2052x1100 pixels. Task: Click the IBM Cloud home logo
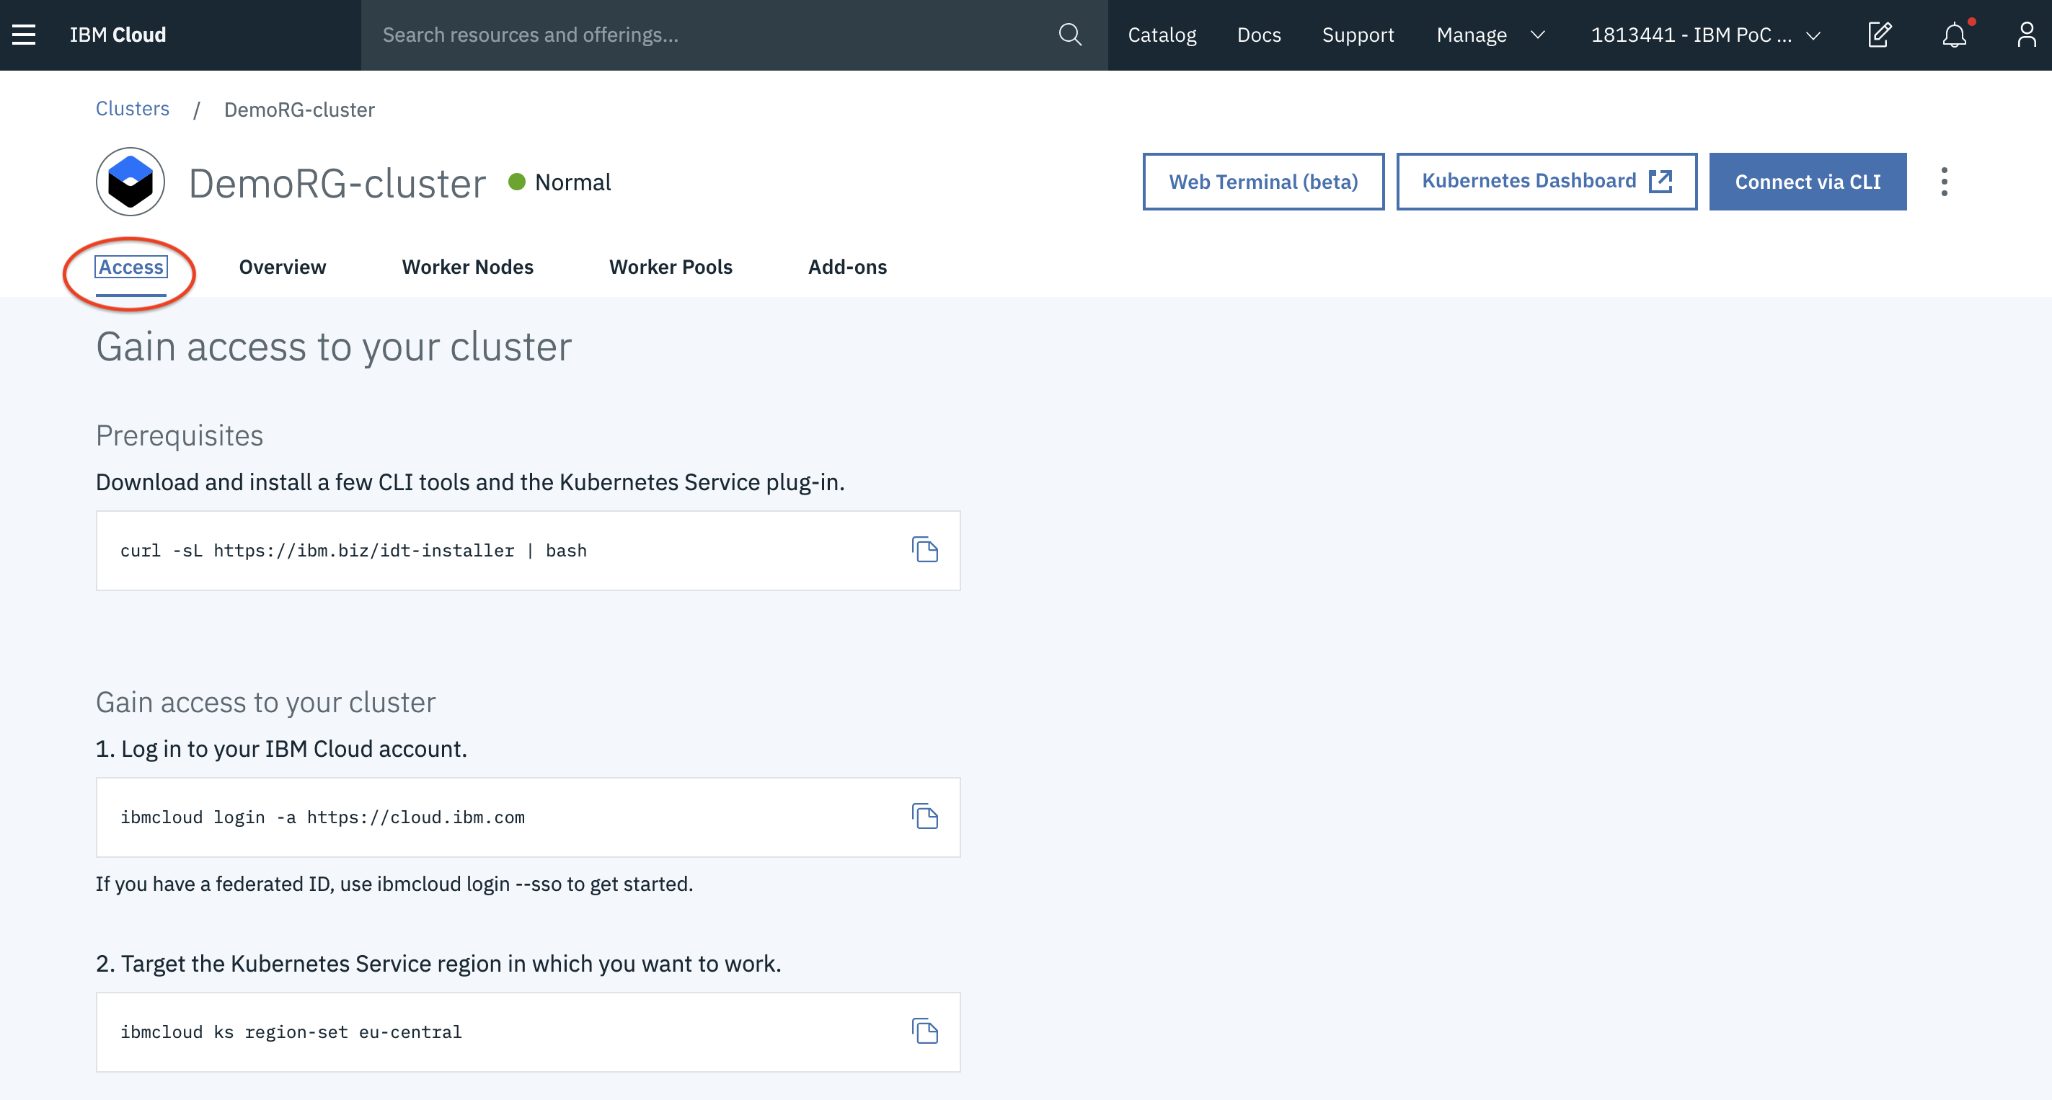(x=118, y=35)
